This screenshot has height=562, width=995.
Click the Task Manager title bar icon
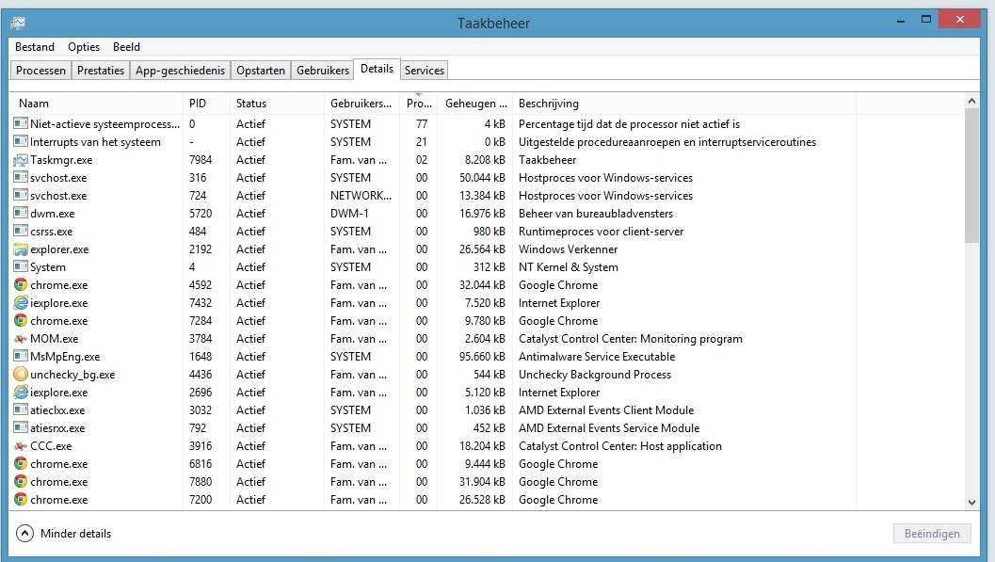[19, 23]
